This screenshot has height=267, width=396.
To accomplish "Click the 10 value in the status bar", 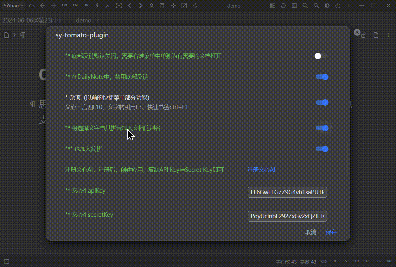I will pyautogui.click(x=357, y=261).
